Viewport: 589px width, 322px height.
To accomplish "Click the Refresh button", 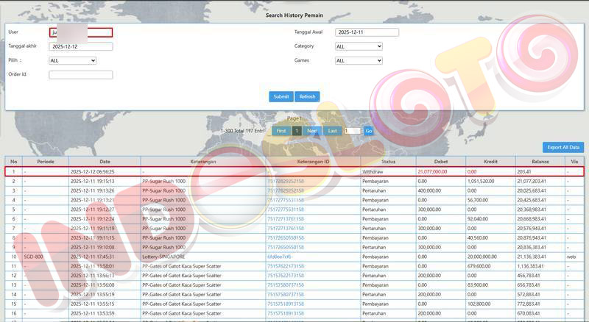I will pyautogui.click(x=307, y=96).
